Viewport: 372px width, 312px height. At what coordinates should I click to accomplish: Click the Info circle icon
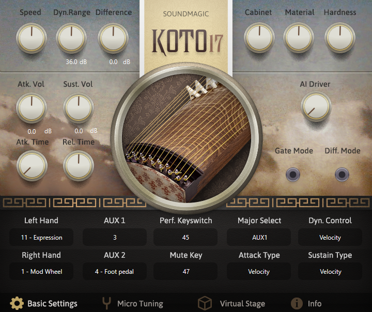tap(297, 303)
